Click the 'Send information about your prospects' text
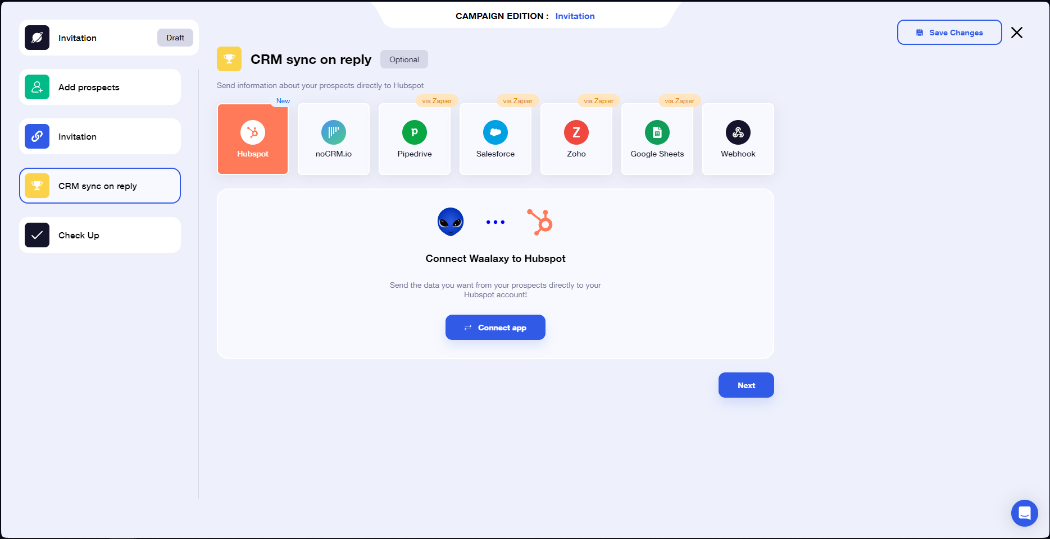1050x539 pixels. (x=320, y=86)
